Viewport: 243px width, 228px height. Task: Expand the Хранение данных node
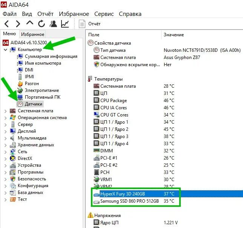pos(6,145)
